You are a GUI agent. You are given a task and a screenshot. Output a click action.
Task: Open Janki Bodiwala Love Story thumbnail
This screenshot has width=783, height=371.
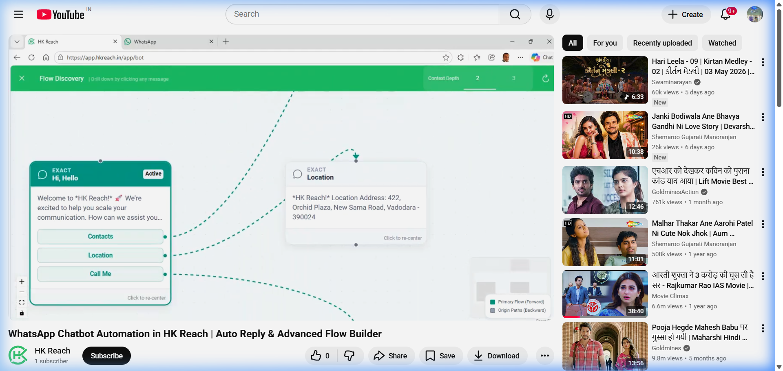pyautogui.click(x=605, y=135)
